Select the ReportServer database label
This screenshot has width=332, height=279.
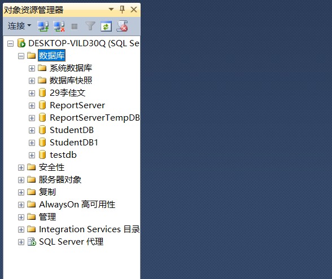77,105
